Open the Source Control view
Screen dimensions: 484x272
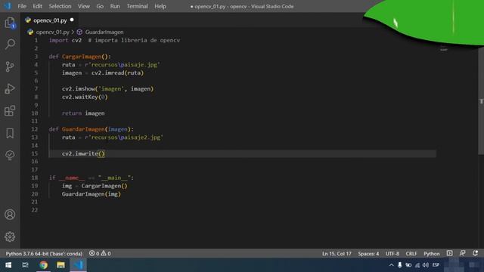[x=10, y=66]
